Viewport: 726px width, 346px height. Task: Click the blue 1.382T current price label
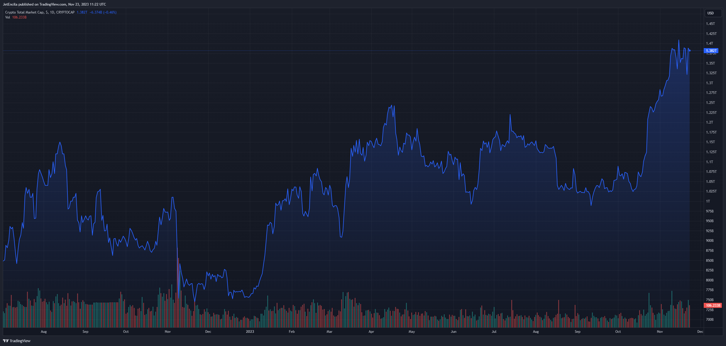(x=711, y=51)
